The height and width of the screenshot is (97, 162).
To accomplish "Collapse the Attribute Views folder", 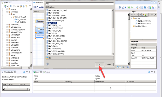I will 12,17.
